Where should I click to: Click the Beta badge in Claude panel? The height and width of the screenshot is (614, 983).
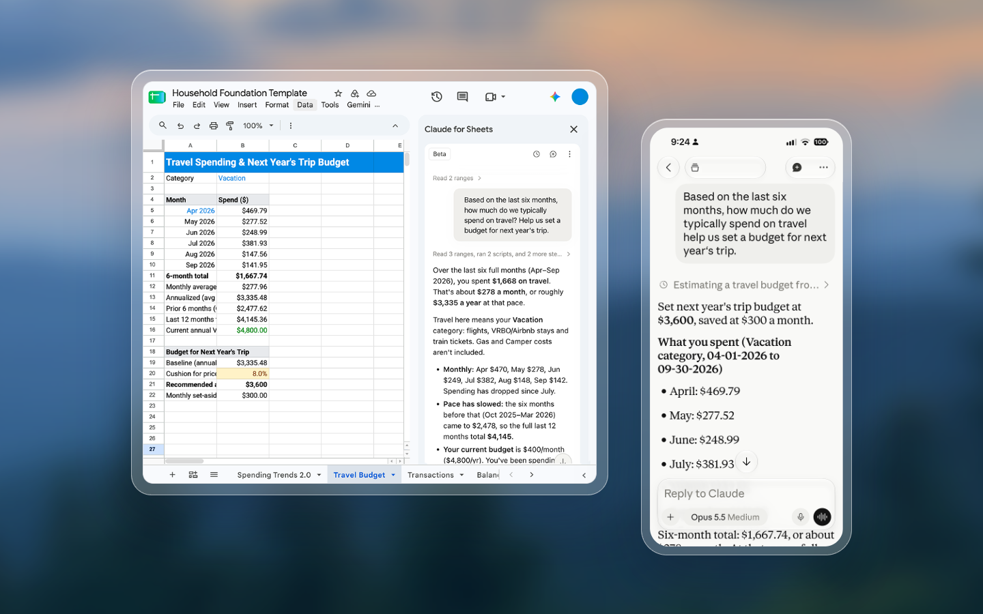440,154
